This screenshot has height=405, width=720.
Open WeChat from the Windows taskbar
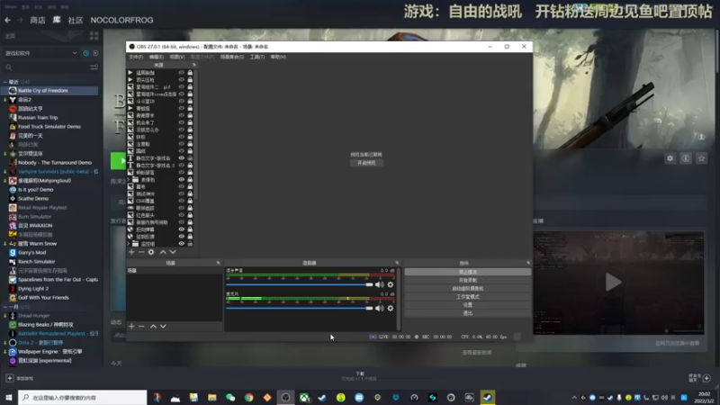230,397
